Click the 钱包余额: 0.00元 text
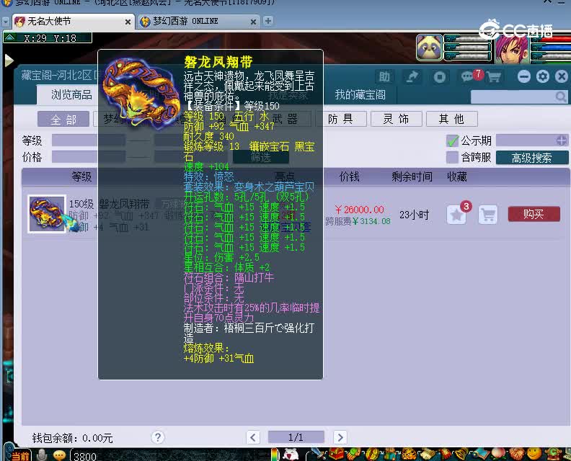This screenshot has width=571, height=461. 72,438
